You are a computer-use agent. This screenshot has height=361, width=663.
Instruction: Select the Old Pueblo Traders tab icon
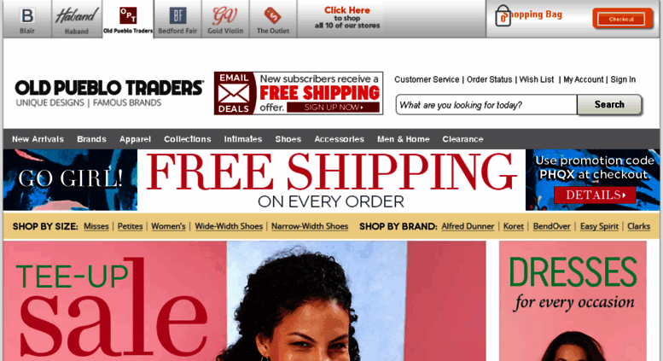pyautogui.click(x=128, y=15)
